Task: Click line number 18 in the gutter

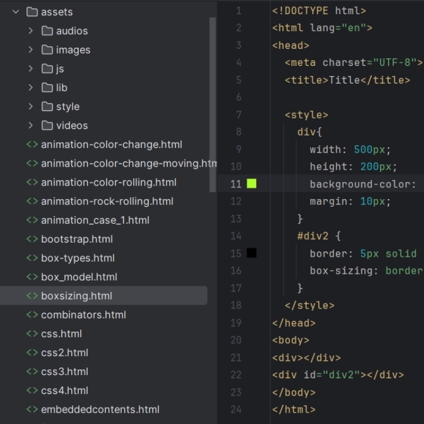Action: point(236,305)
